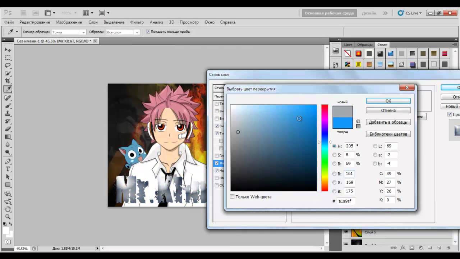Viewport: 460px width, 259px height.
Task: Select the Brush tool
Action: 8,105
